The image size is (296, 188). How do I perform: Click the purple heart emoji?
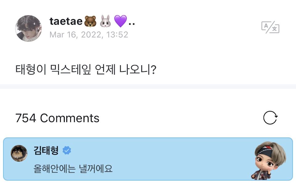pos(120,22)
